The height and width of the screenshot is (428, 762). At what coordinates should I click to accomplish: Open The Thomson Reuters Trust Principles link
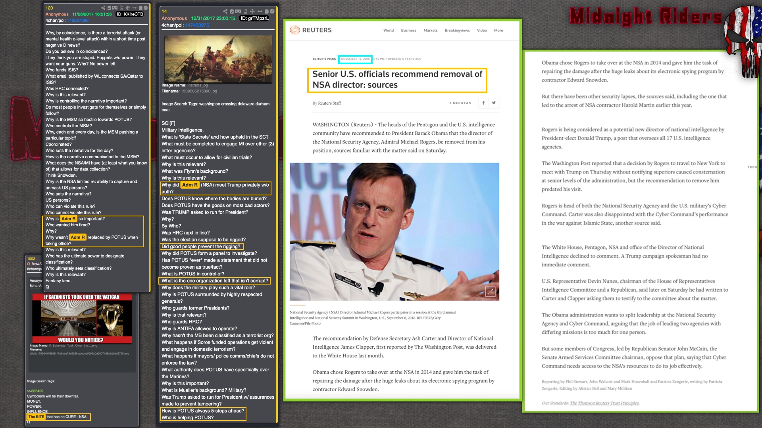[x=604, y=403]
